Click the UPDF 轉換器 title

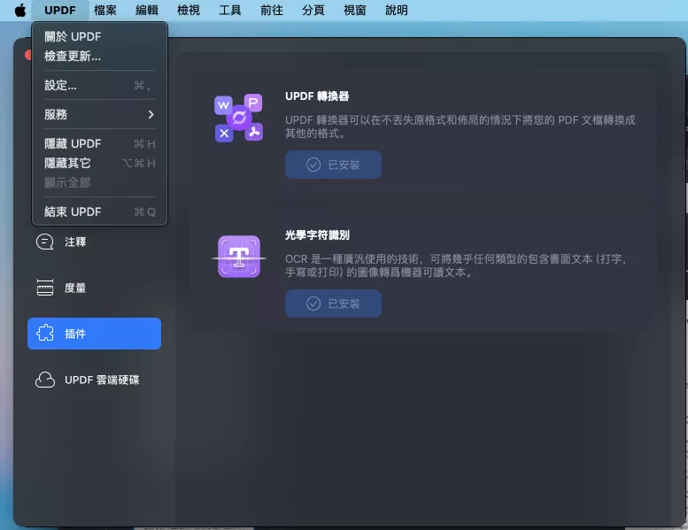[317, 96]
